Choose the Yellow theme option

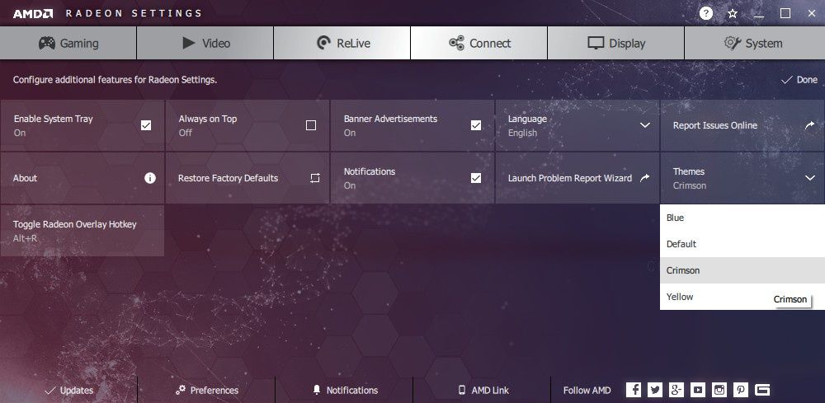[742, 297]
